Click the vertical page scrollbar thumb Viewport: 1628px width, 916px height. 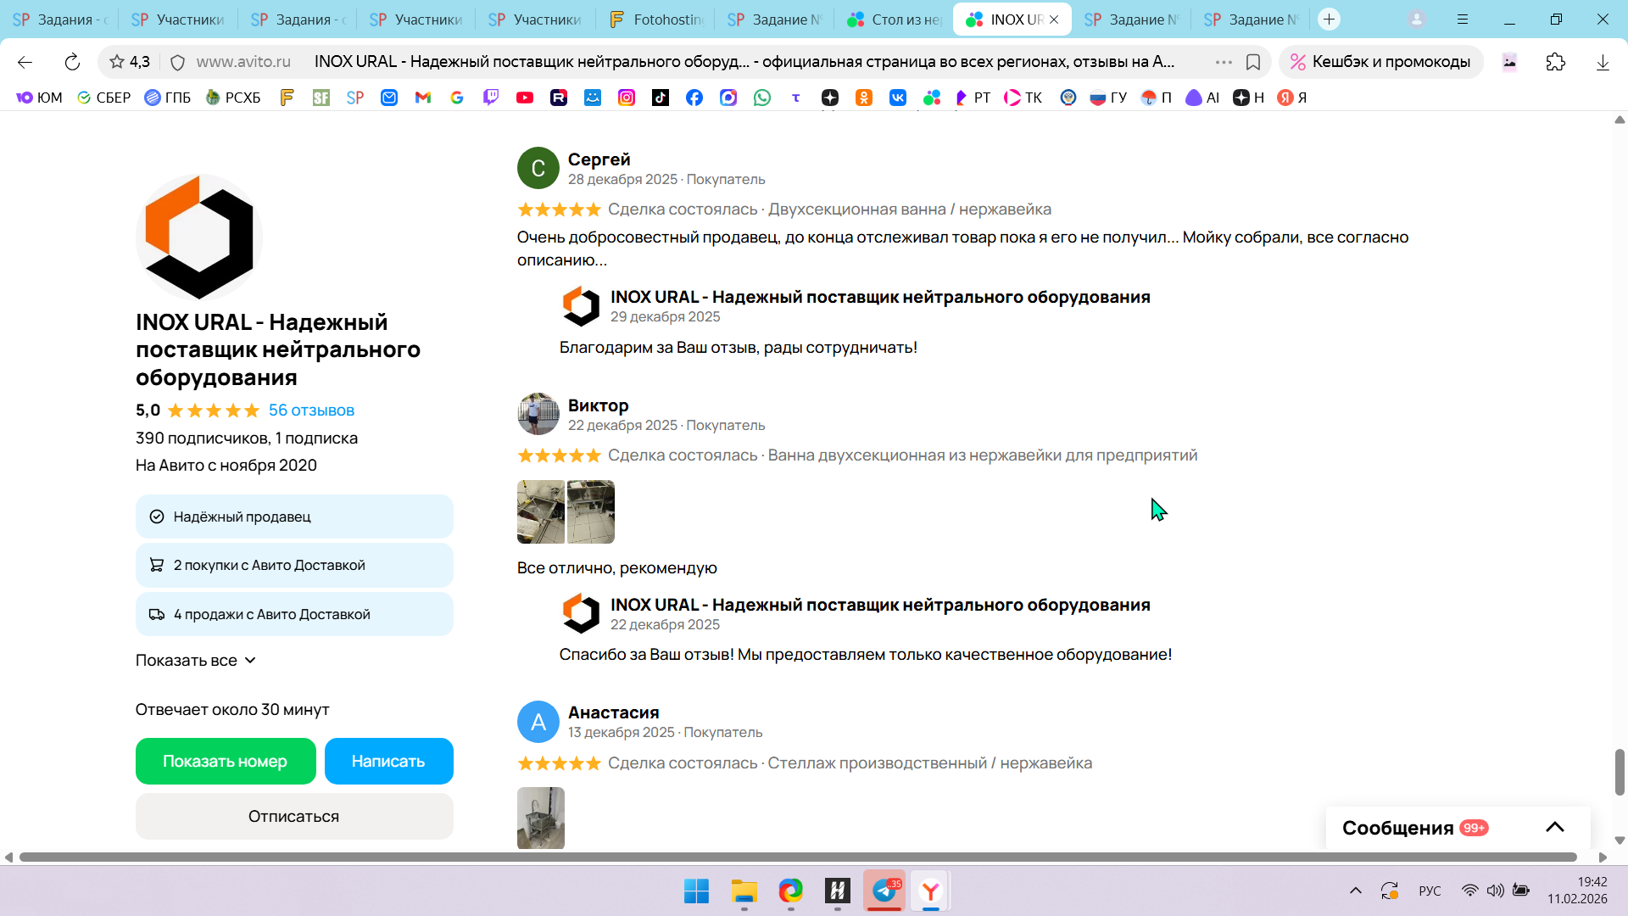click(1620, 772)
